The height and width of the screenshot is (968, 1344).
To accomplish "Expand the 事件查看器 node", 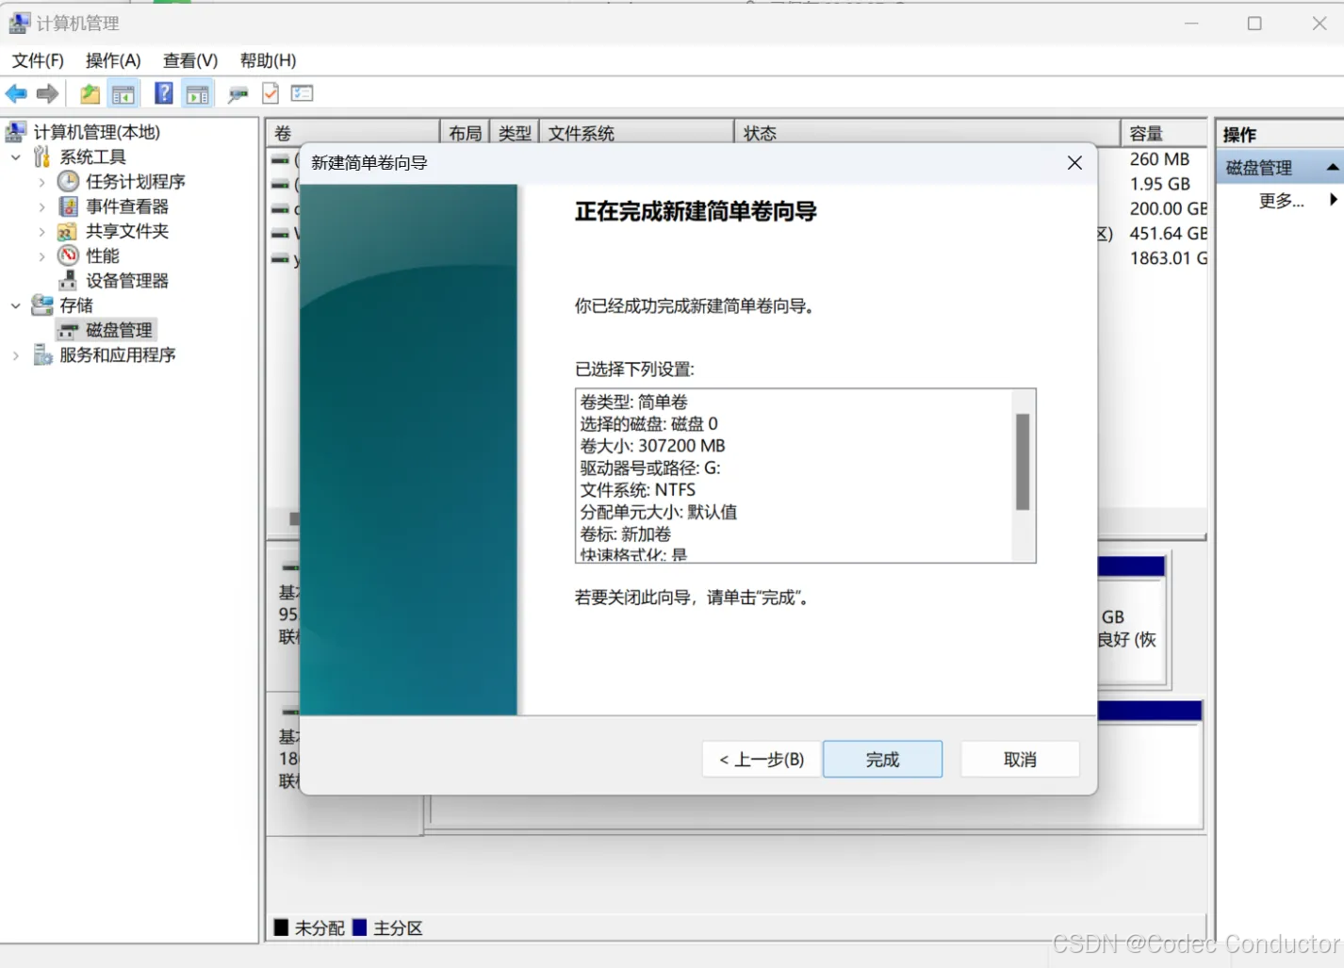I will (x=41, y=206).
